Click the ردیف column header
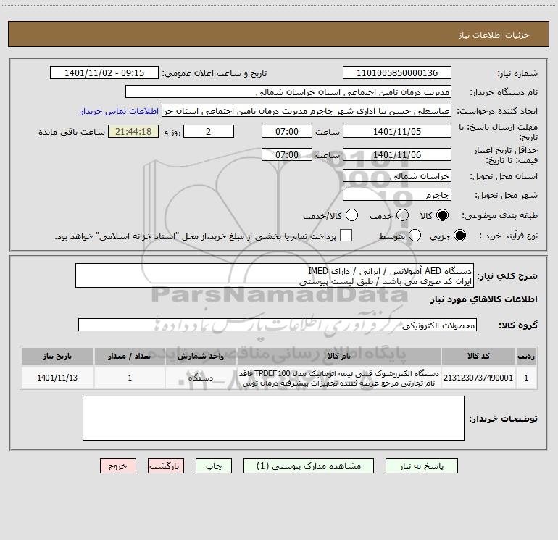558x540 pixels. (526, 356)
